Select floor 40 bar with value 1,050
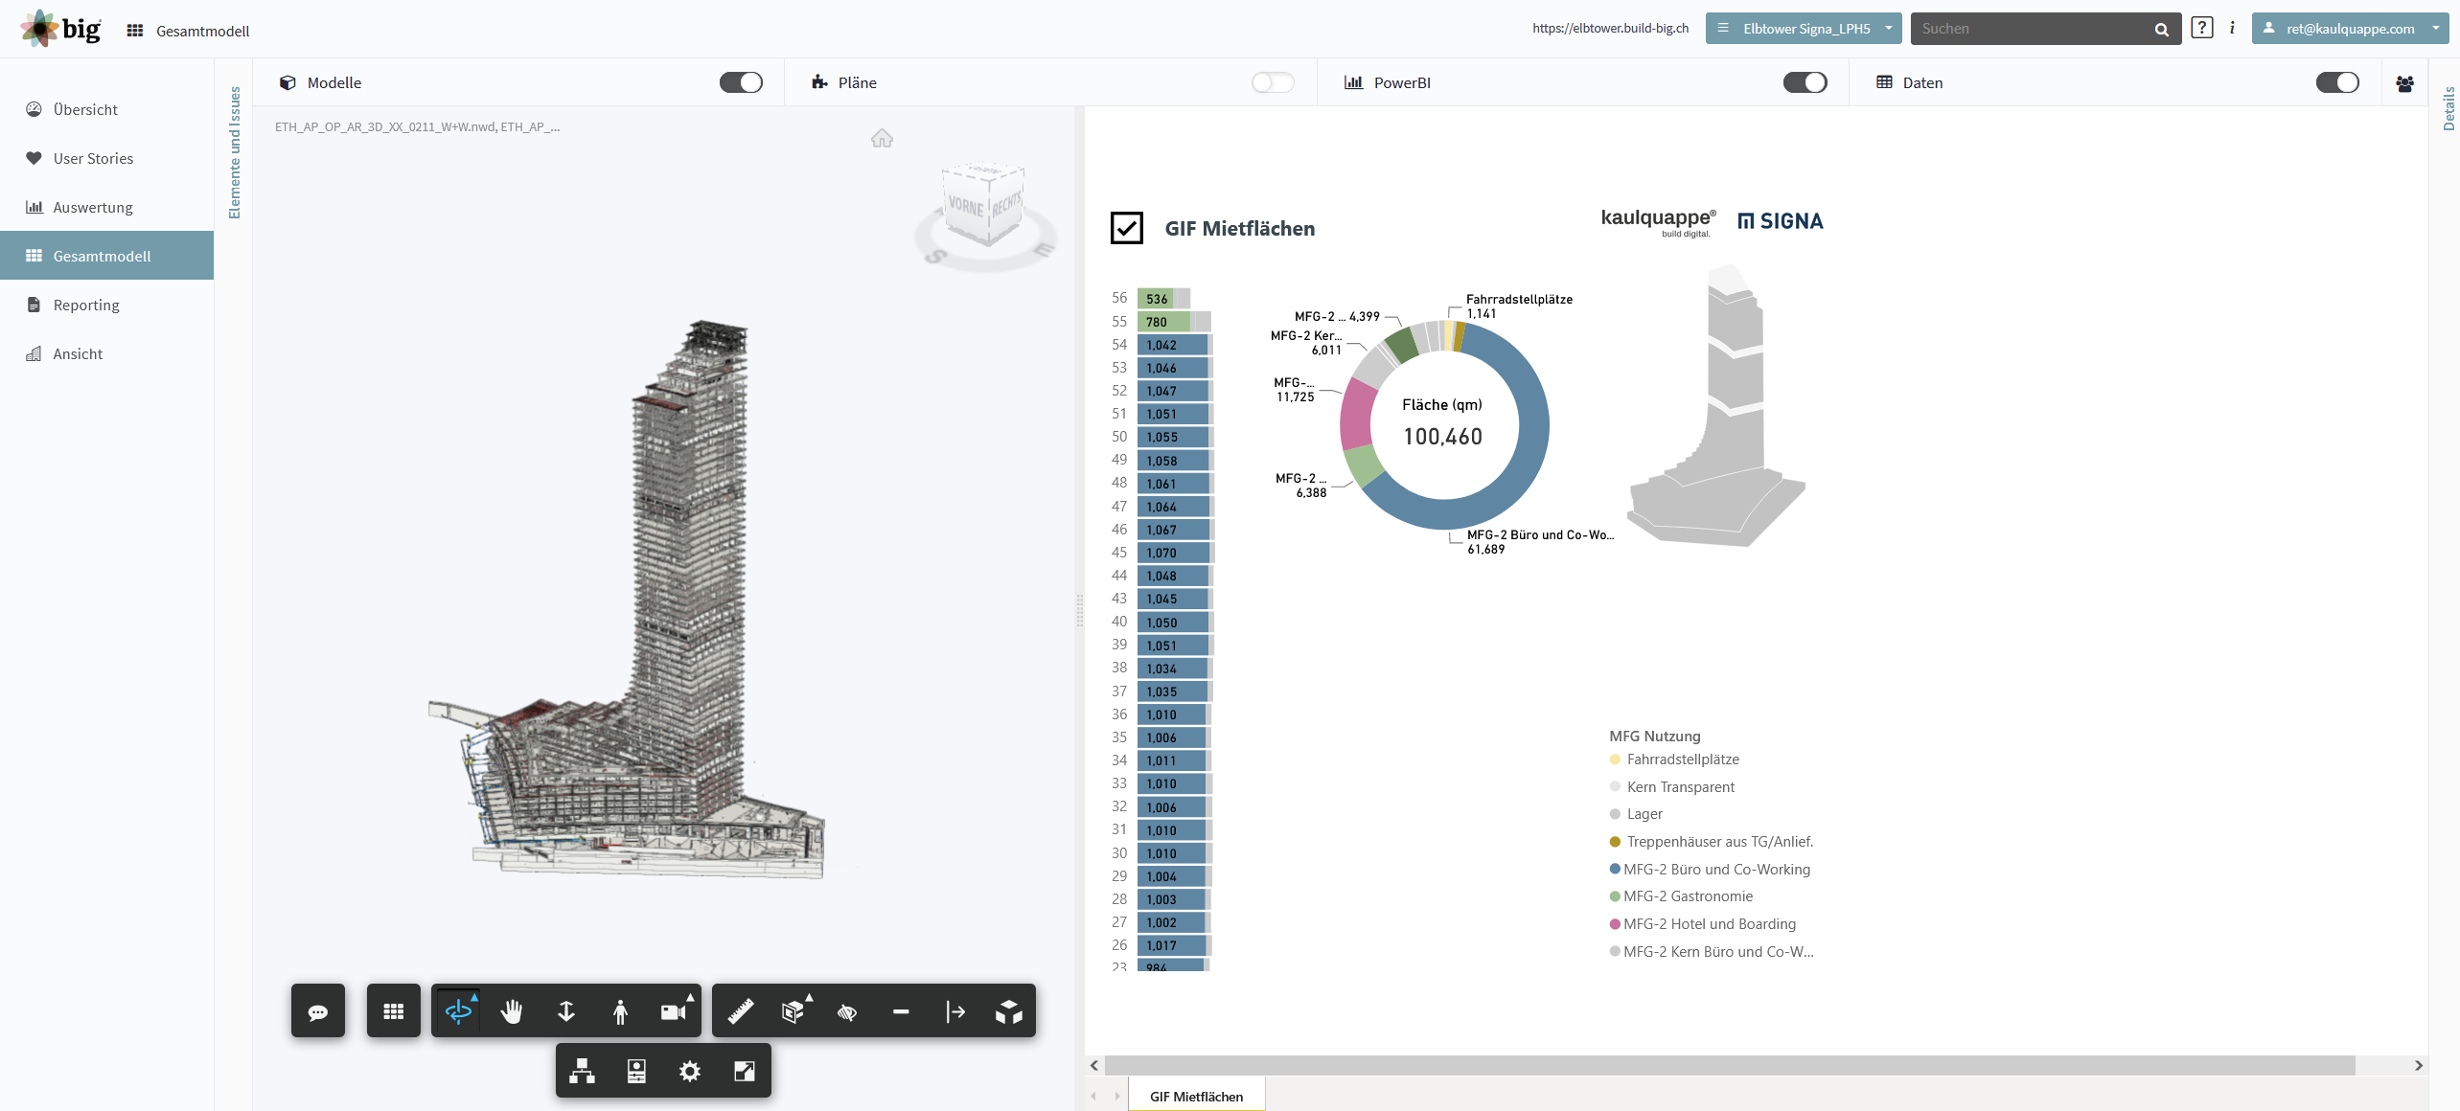The height and width of the screenshot is (1111, 2460). pos(1175,622)
